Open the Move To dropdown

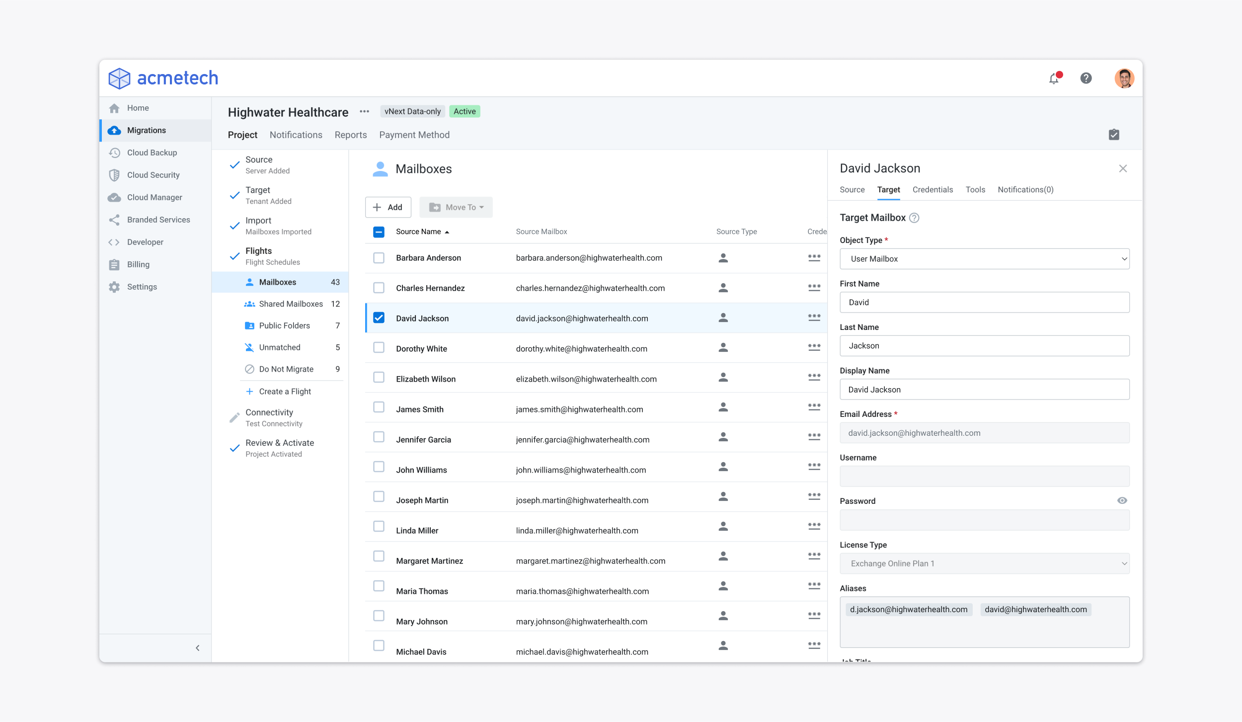pyautogui.click(x=456, y=207)
